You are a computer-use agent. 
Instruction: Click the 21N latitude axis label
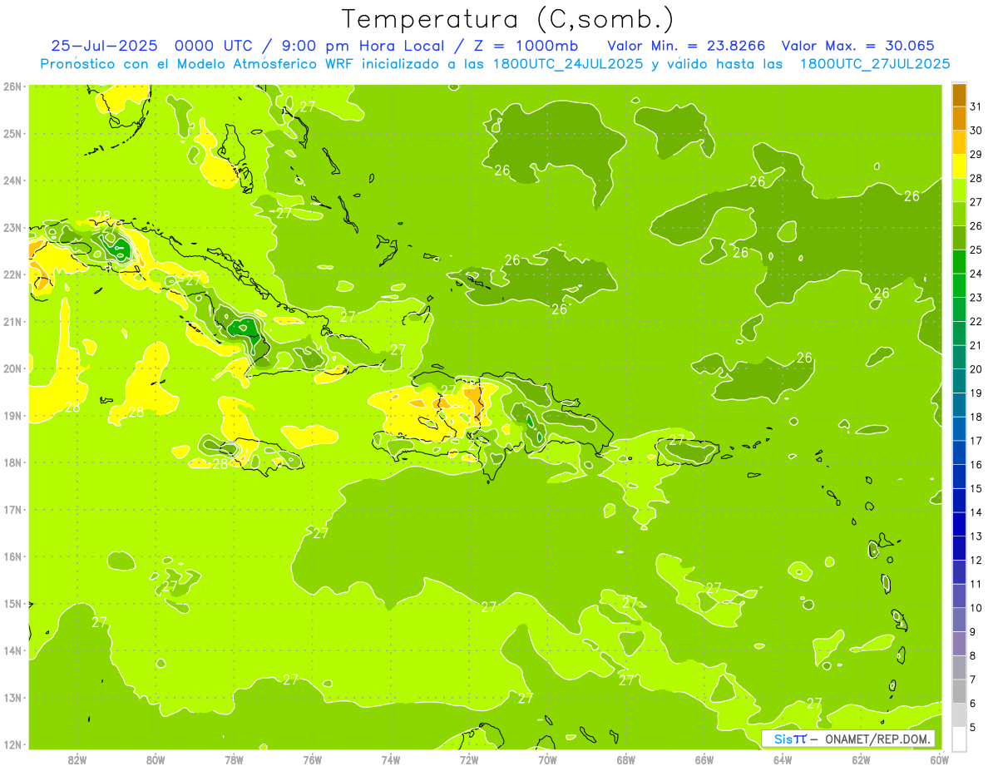(x=12, y=321)
